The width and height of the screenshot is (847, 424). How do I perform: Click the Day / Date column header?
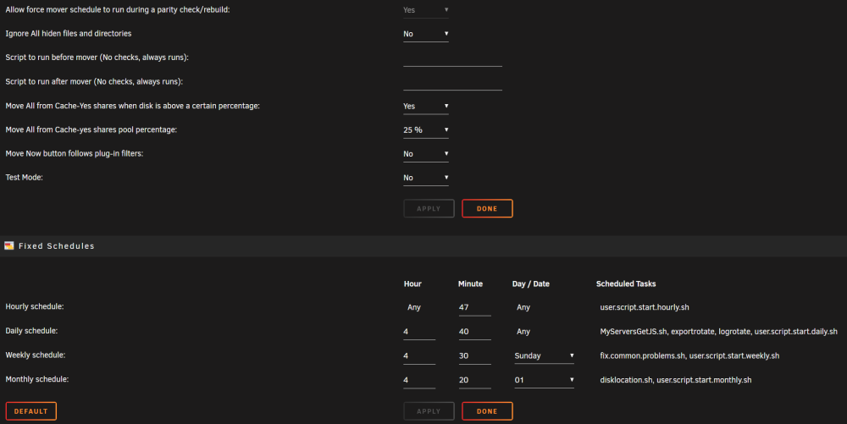[x=530, y=284]
